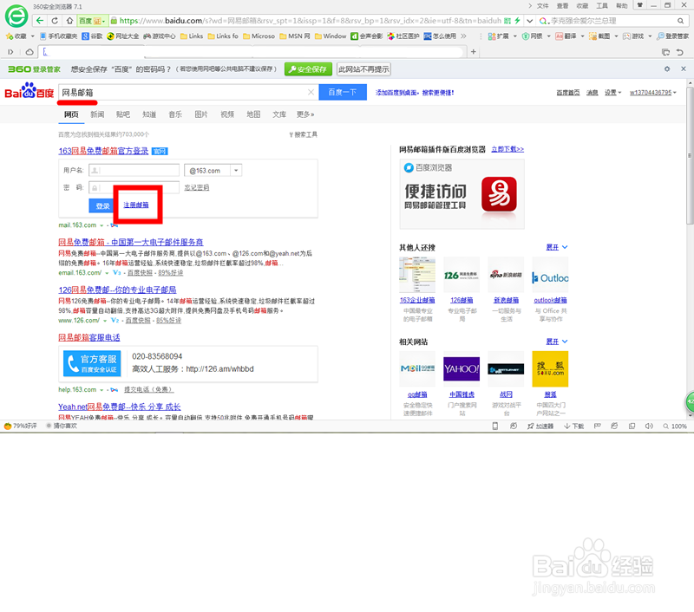Expand the 收藏 favorites dropdown arrow
Screen dimensions: 694x612
pyautogui.click(x=32, y=36)
